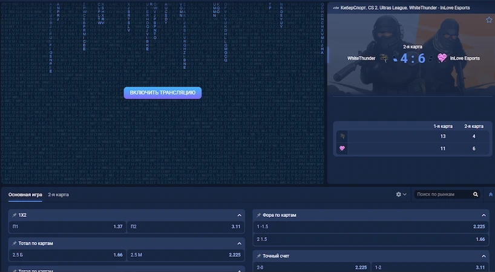Collapse the Точный счет section
The width and height of the screenshot is (495, 272).
click(484, 256)
